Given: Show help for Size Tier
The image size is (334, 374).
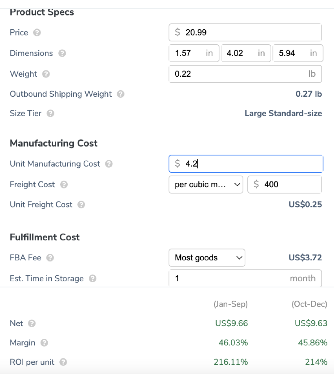Looking at the screenshot, I should tap(50, 113).
